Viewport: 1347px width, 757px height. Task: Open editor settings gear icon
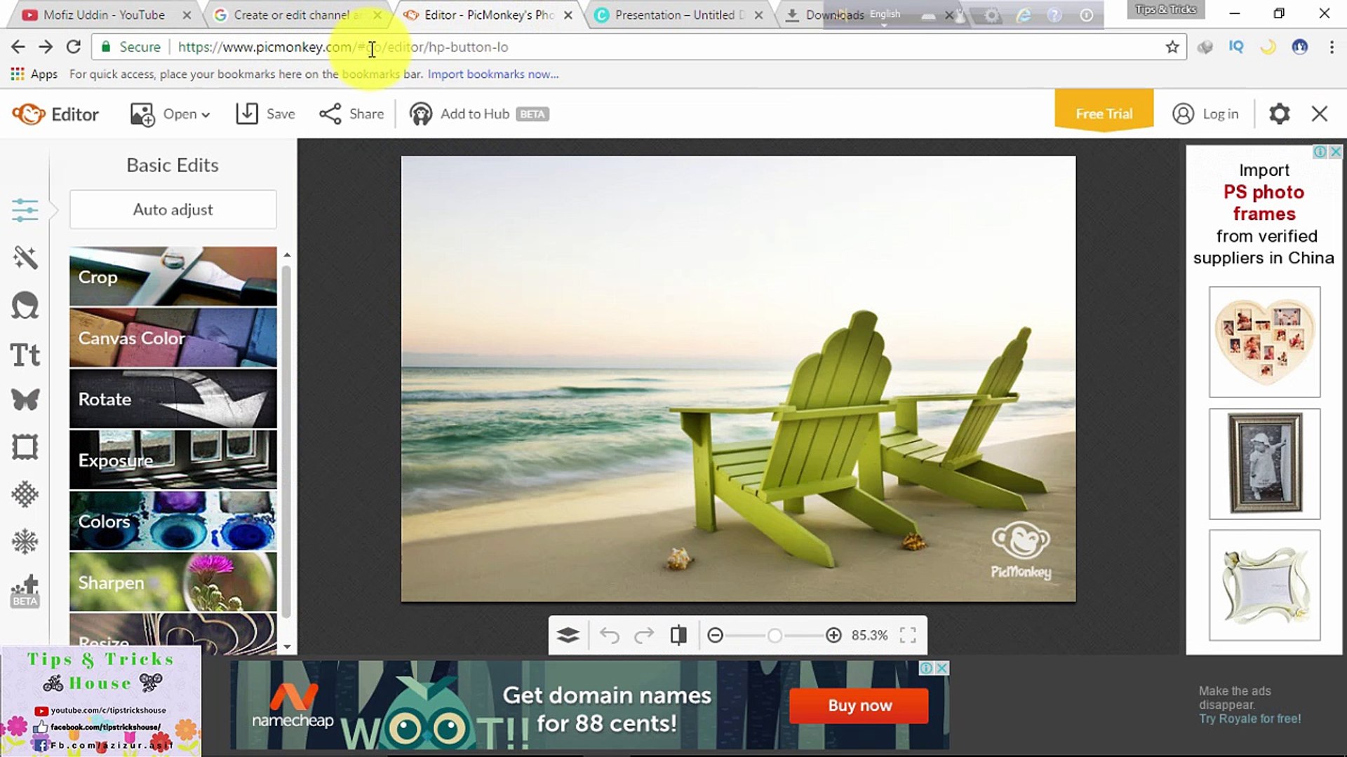click(x=1280, y=114)
